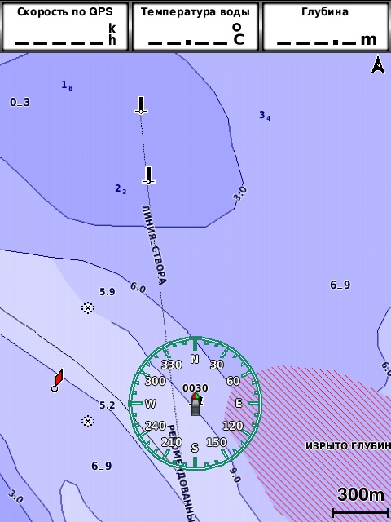Open the Температура воды data field
The height and width of the screenshot is (522, 391).
[x=195, y=27]
